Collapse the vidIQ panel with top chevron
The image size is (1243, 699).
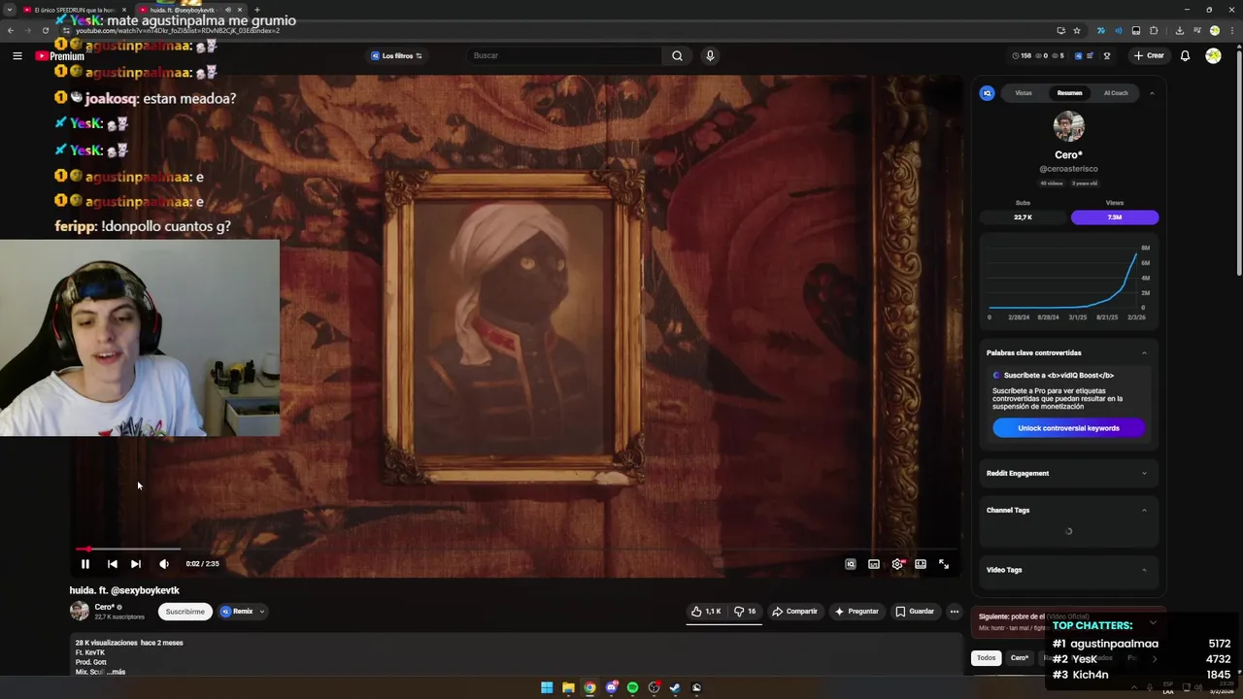click(1152, 93)
